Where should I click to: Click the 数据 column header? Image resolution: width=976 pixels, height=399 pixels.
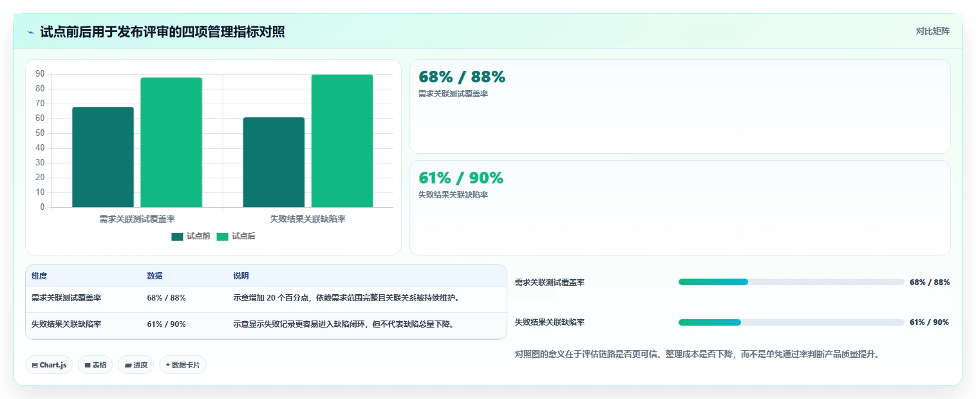pyautogui.click(x=155, y=276)
